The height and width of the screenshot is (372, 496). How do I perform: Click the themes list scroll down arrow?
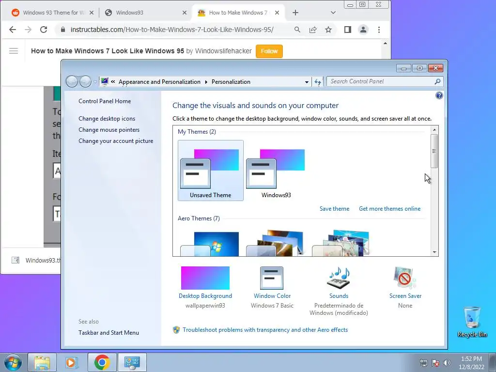tap(434, 252)
